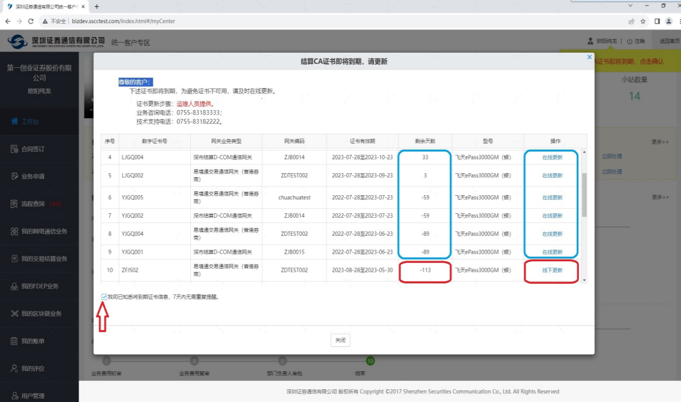Open 我的网络通信业务 in the sidebar

(x=39, y=231)
